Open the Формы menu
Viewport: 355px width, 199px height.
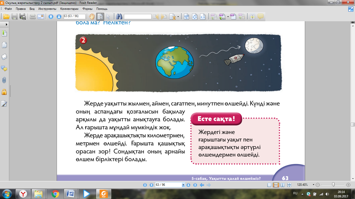pos(88,9)
